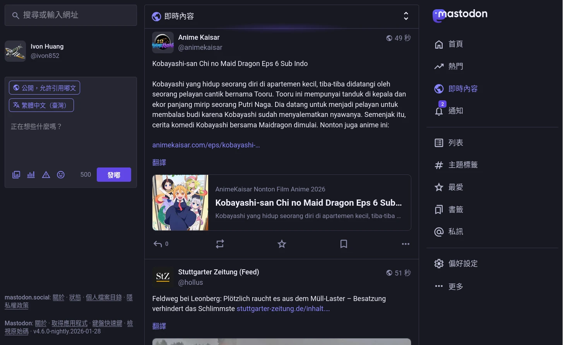This screenshot has height=345, width=563.
Task: Add a poll using the chart icon
Action: click(x=31, y=175)
